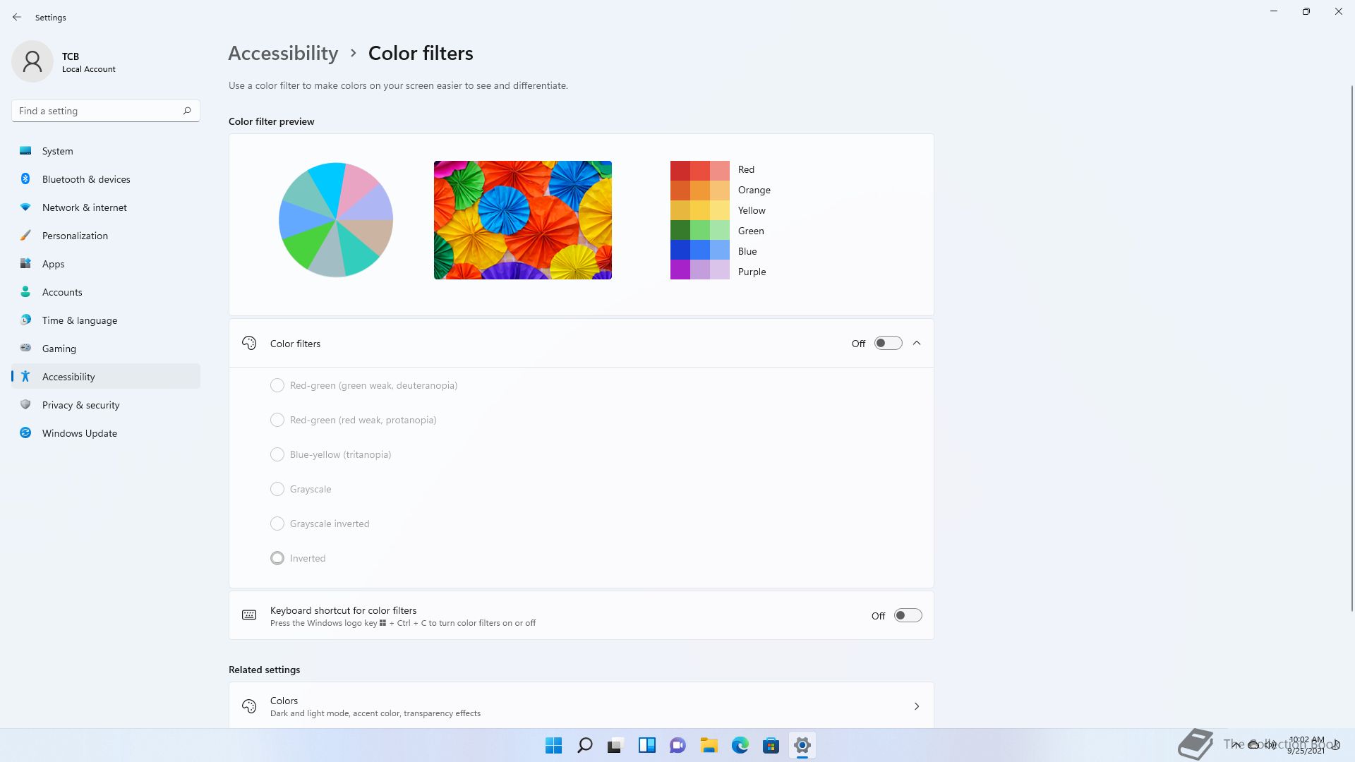The height and width of the screenshot is (762, 1355).
Task: Click the Settings gear in taskbar
Action: click(x=802, y=745)
